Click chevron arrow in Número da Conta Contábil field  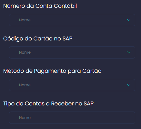point(129,20)
